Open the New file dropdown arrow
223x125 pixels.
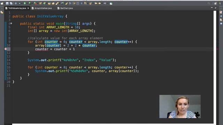pos(5,3)
